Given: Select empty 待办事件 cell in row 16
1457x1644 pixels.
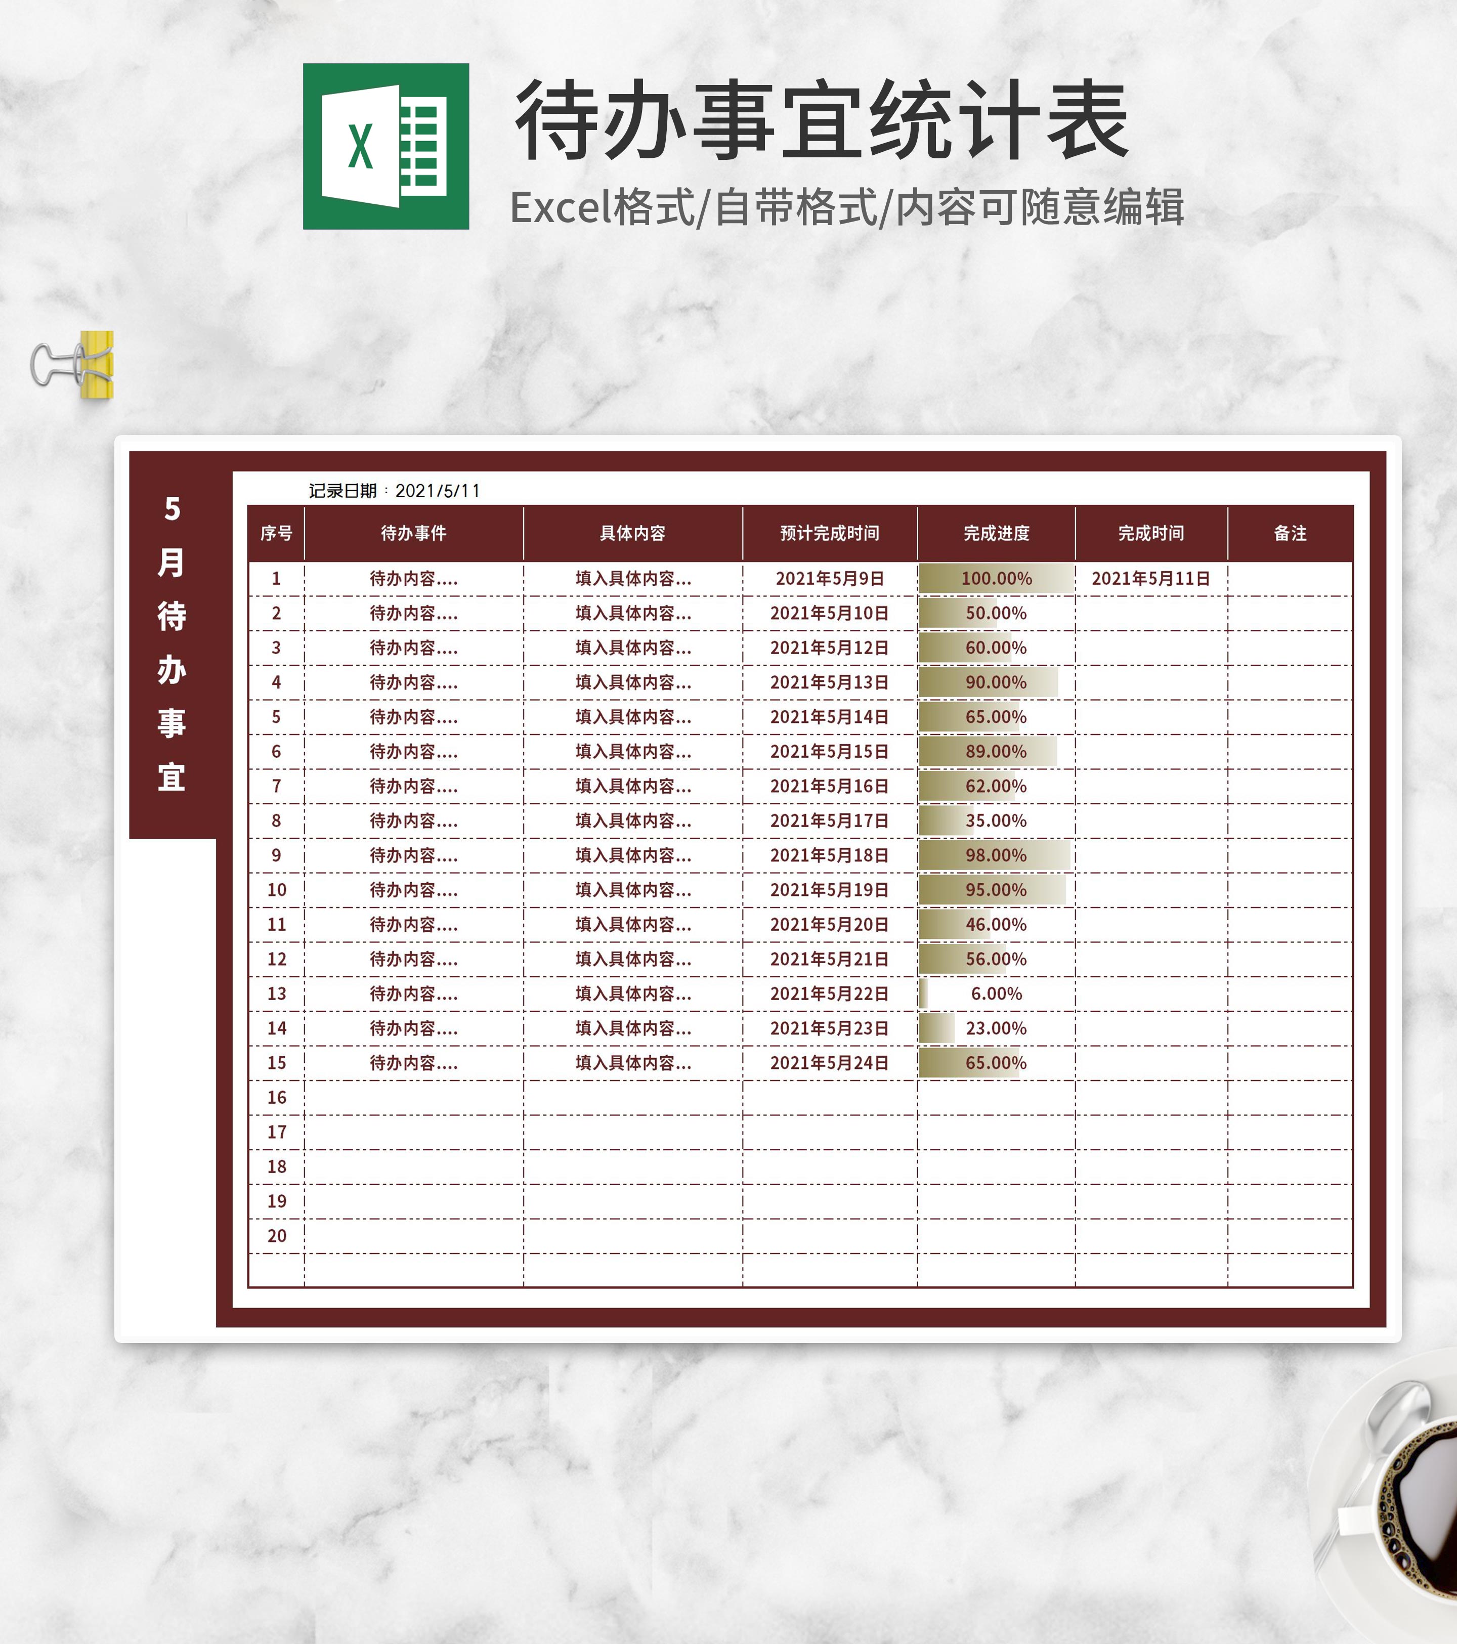Looking at the screenshot, I should coord(413,1097).
